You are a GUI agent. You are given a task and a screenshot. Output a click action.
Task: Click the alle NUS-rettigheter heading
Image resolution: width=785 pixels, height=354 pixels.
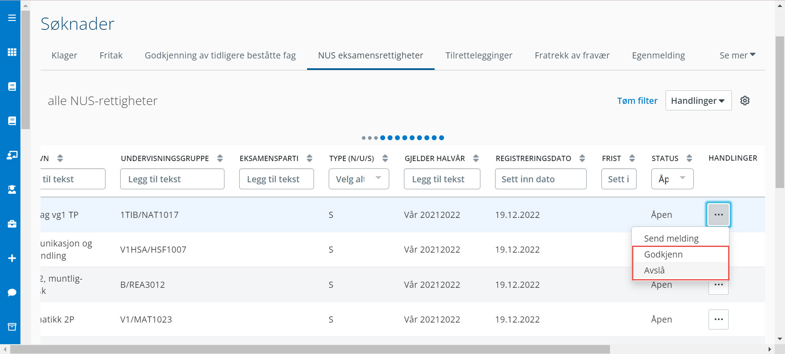103,101
